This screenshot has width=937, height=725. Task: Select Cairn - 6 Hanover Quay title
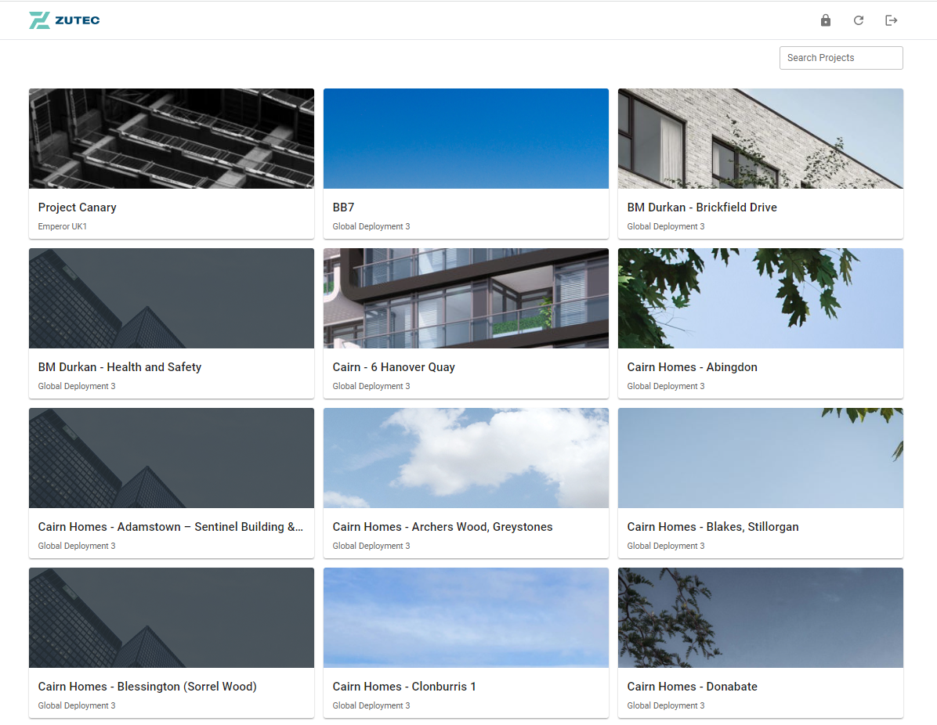[x=394, y=367]
